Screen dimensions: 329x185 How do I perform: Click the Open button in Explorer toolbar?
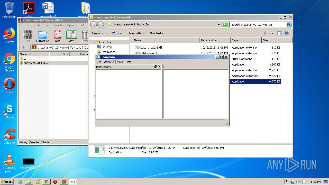(117, 33)
